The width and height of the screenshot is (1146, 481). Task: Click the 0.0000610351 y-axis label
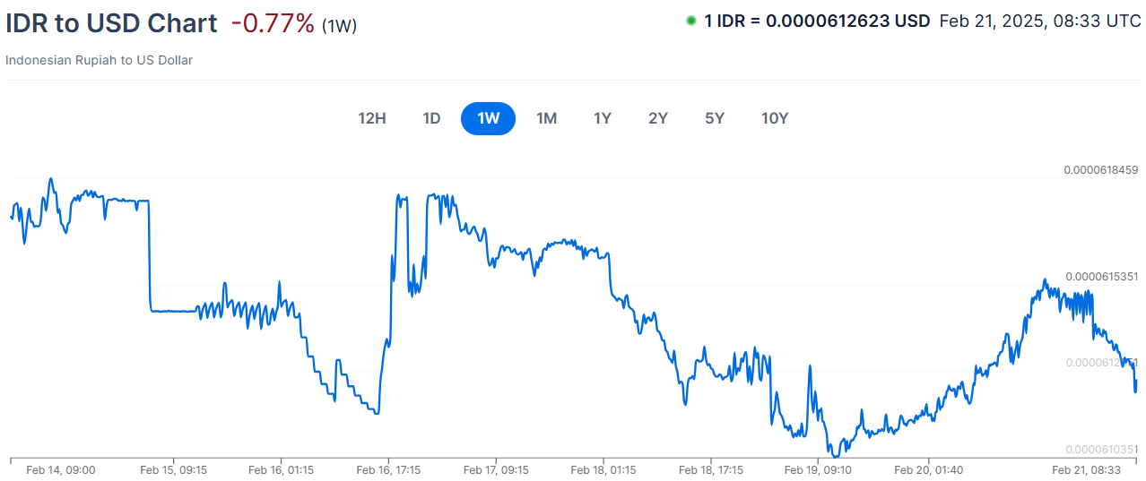point(1100,449)
